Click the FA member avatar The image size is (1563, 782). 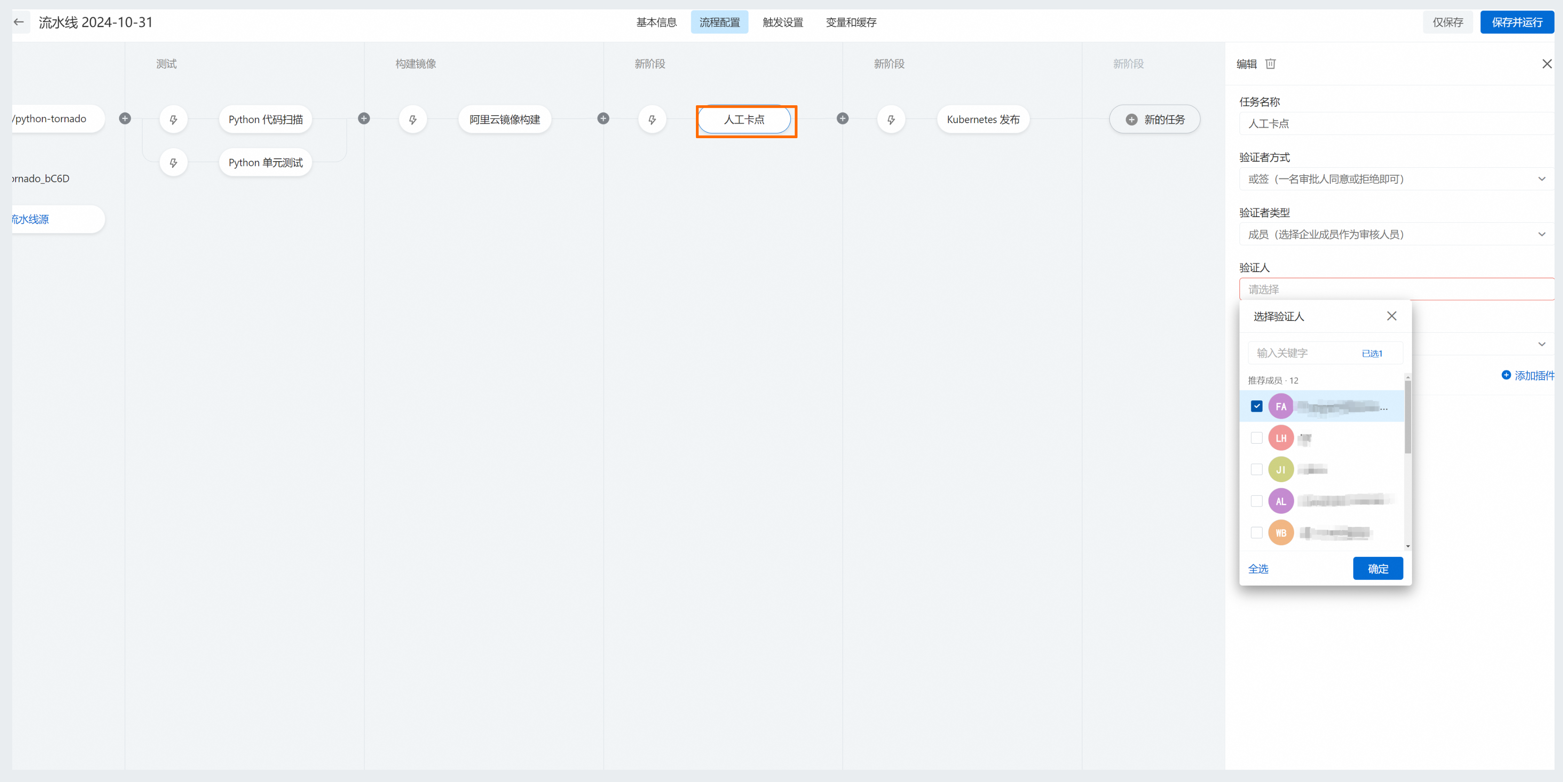[x=1281, y=407]
